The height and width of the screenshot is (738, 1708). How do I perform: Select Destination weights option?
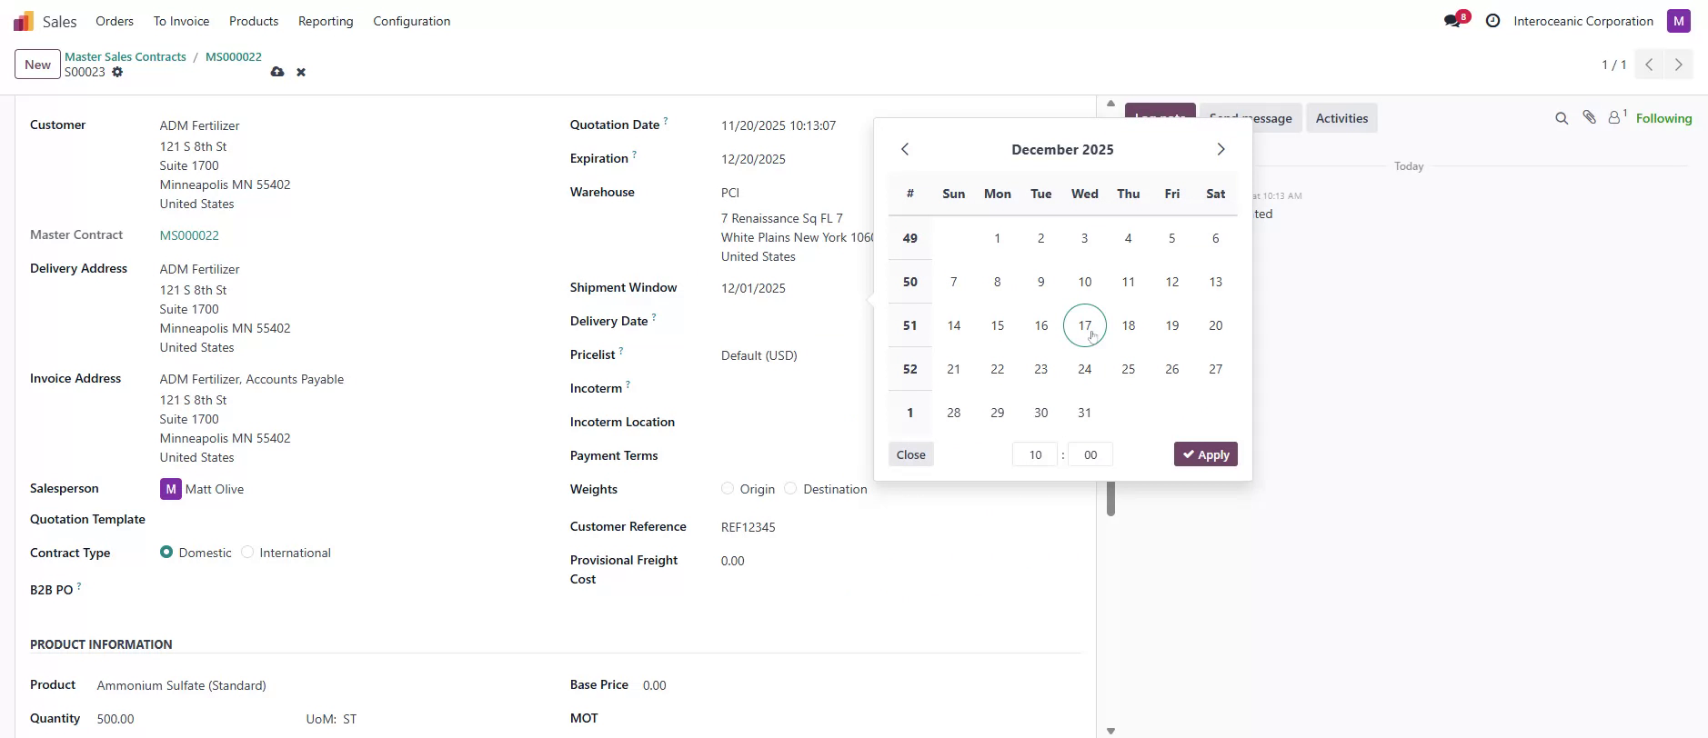click(x=790, y=489)
